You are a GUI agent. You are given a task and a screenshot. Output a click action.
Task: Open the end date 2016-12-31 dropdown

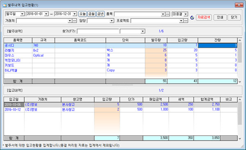pos(75,14)
